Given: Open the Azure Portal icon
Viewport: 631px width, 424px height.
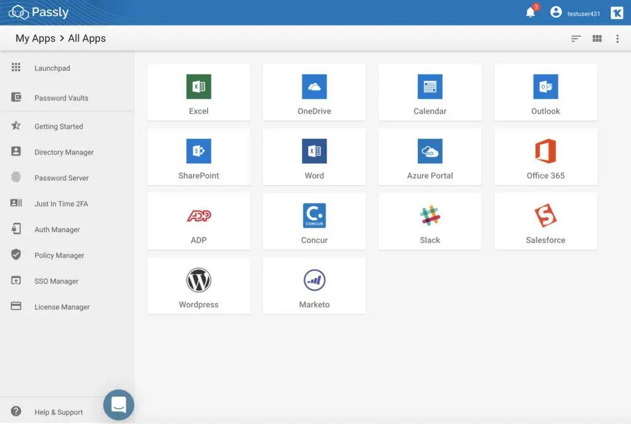Looking at the screenshot, I should coord(429,151).
